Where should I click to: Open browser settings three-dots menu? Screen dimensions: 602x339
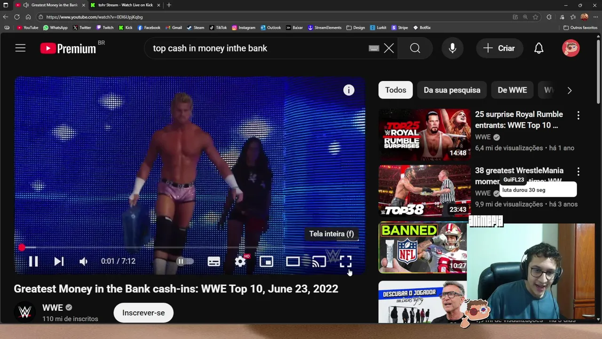[595, 17]
